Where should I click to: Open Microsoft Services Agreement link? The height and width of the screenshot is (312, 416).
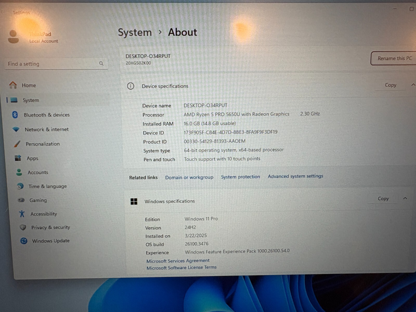click(x=178, y=261)
